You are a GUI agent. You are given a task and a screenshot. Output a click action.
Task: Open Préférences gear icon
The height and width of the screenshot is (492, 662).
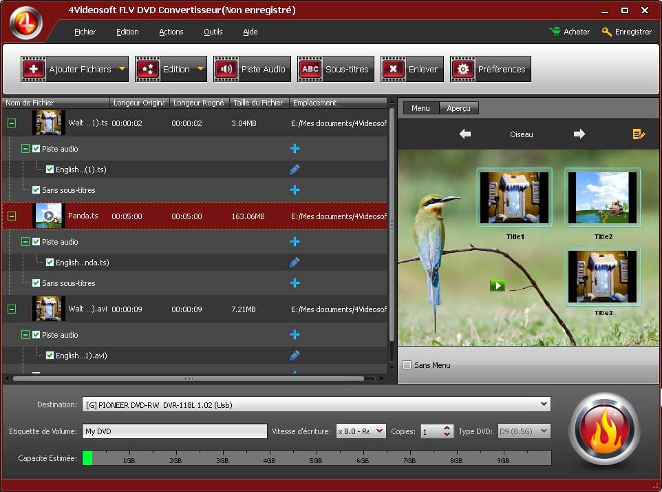[463, 69]
